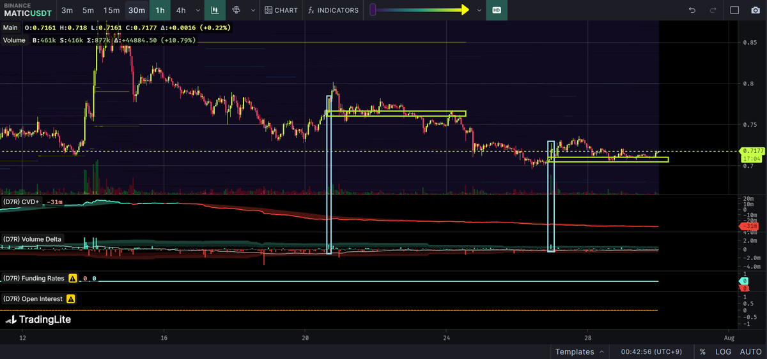Click the clock showing 00:42:56 (UTC+9)

click(651, 351)
